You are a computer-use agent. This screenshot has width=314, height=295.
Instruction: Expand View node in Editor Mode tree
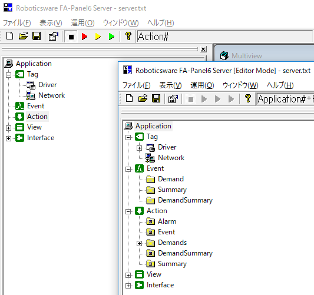[x=128, y=275]
